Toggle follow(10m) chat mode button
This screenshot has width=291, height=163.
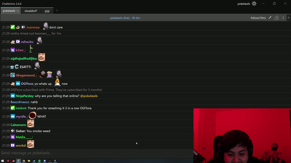pyautogui.click(x=258, y=18)
